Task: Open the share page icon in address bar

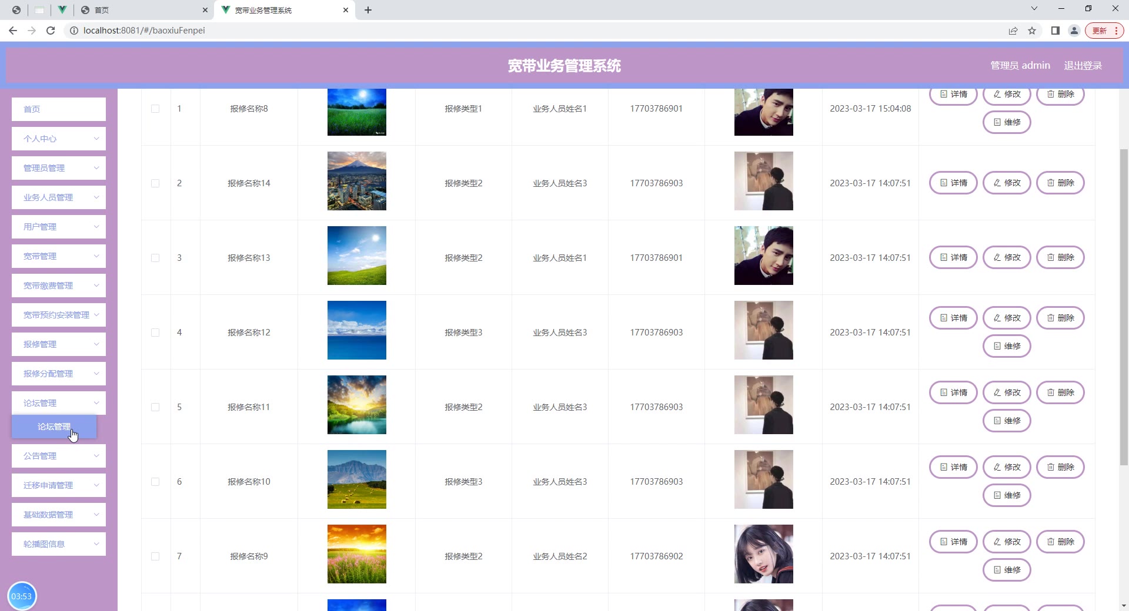Action: point(1013,31)
